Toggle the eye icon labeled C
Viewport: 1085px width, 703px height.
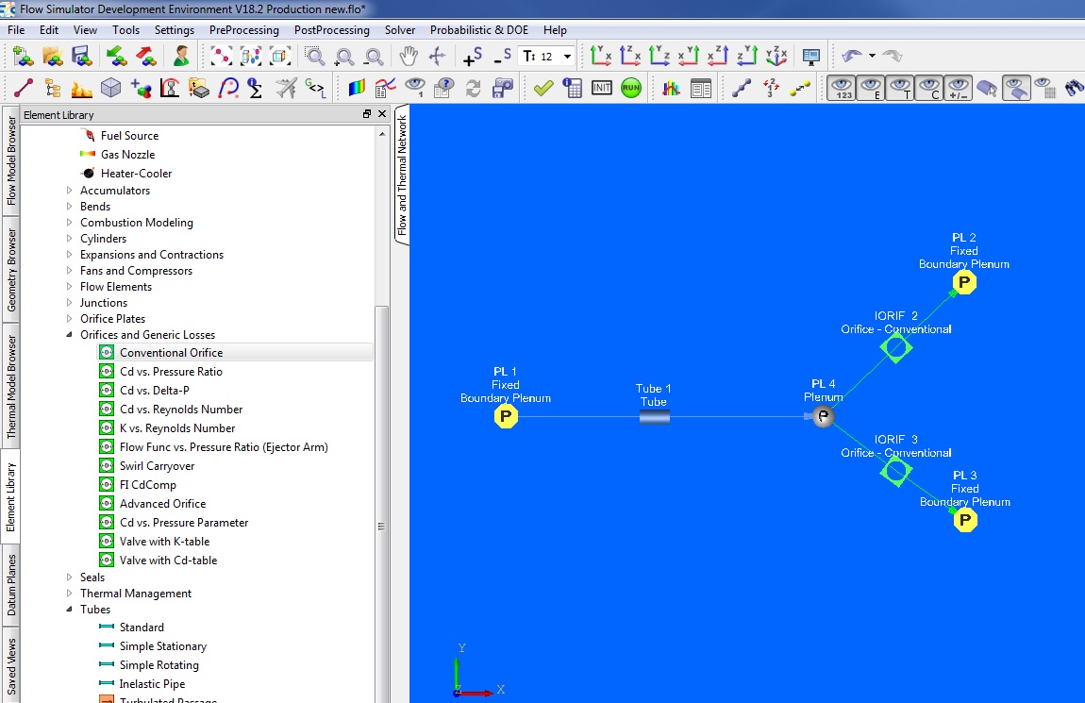coord(929,88)
